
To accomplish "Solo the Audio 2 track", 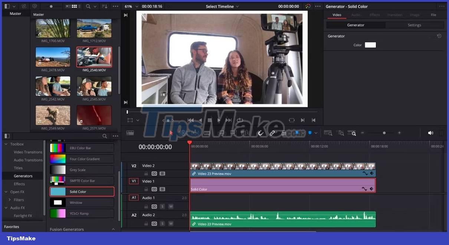I will [x=162, y=223].
